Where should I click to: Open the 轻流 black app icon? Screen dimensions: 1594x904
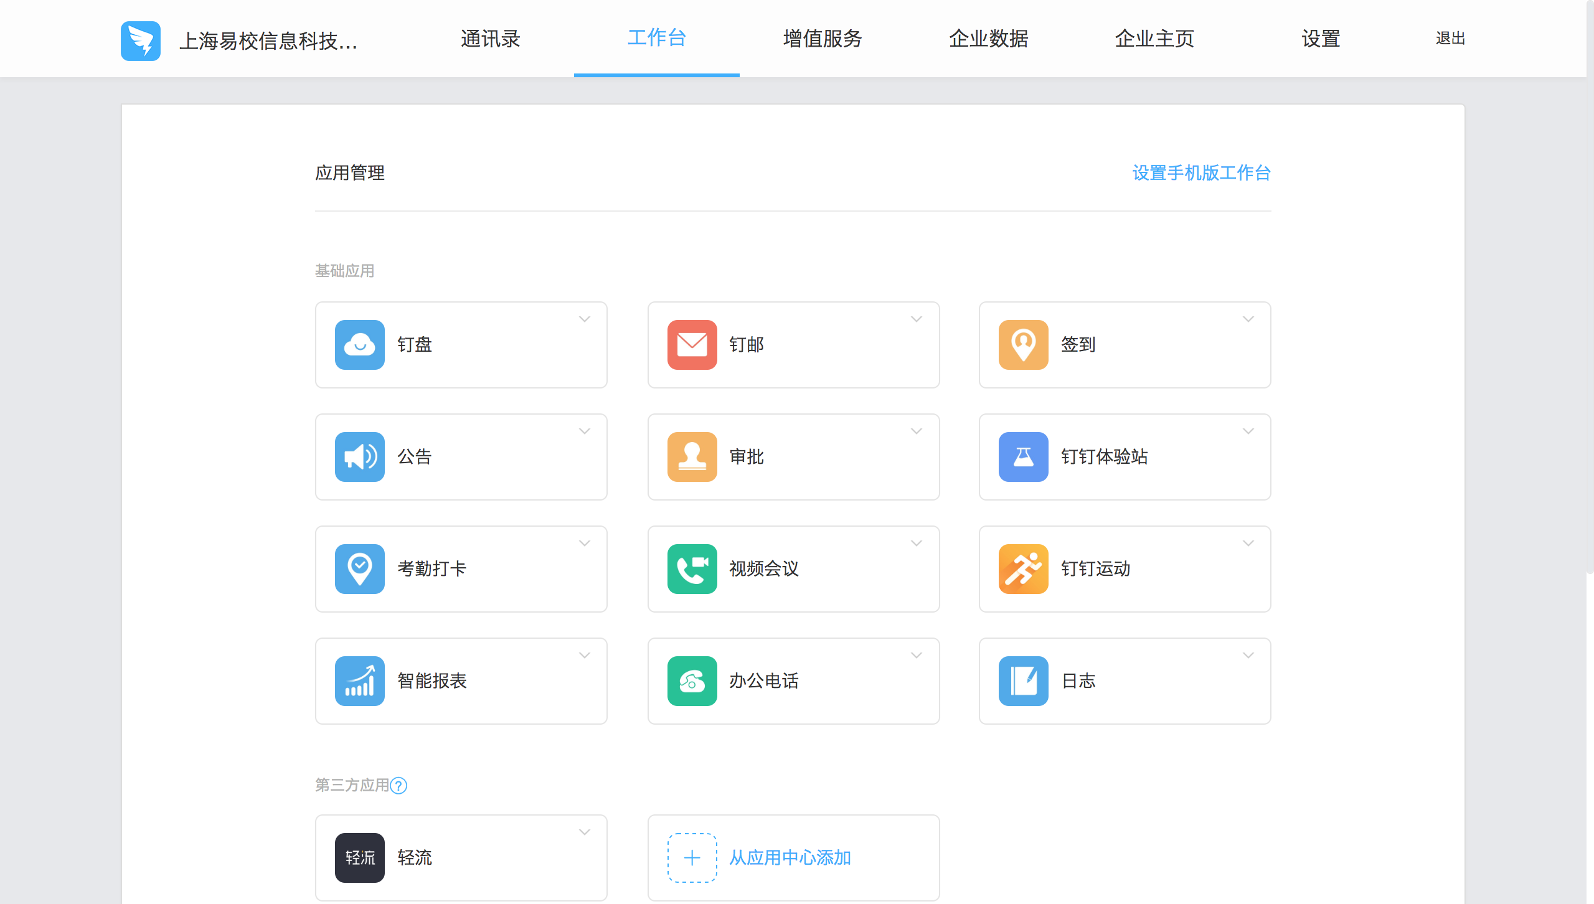coord(360,857)
